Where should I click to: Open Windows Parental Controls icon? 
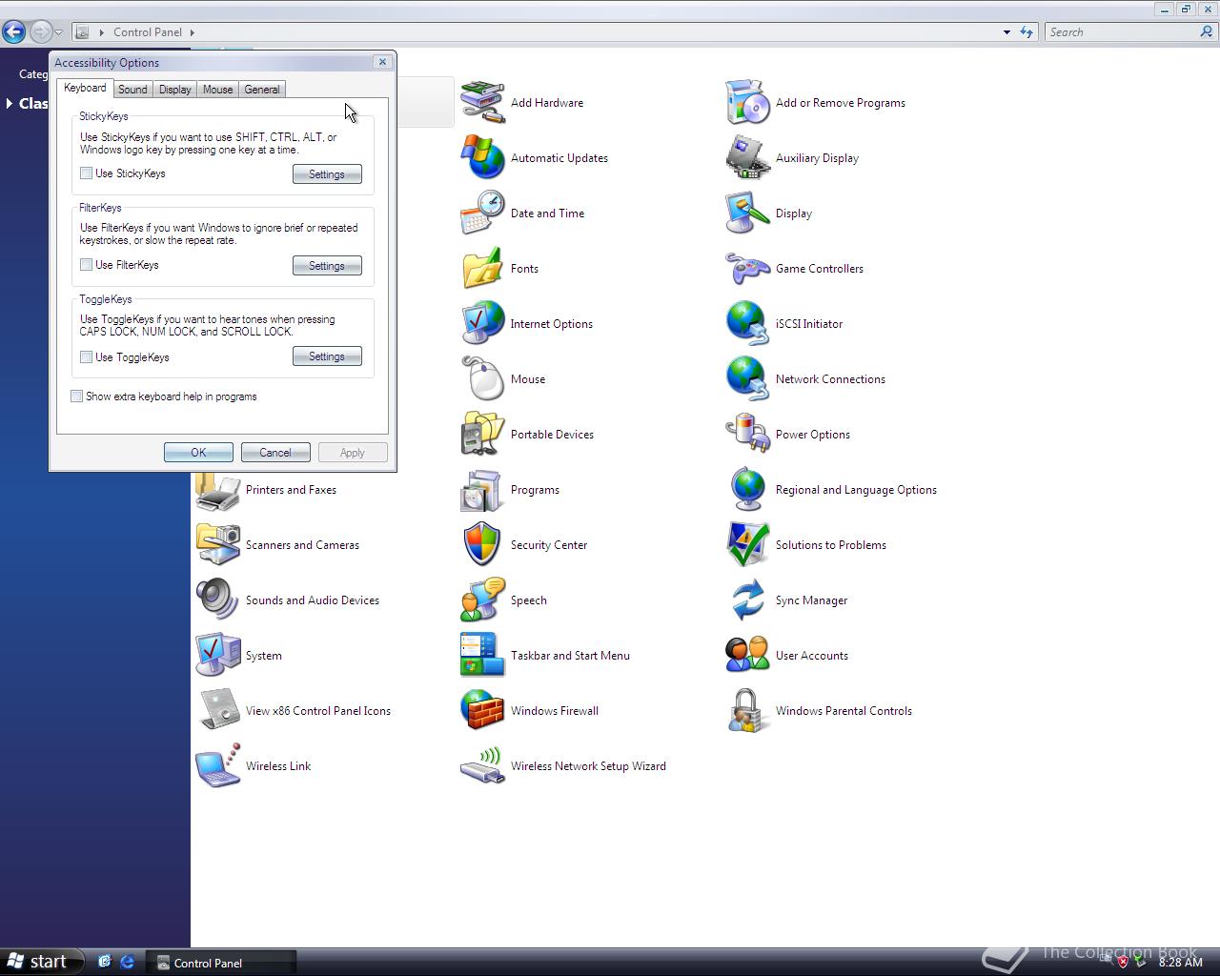747,711
